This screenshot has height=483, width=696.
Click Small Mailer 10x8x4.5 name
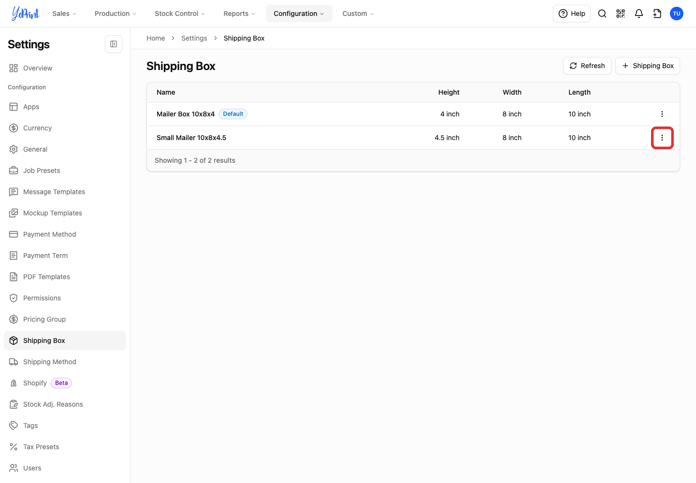[x=191, y=138]
